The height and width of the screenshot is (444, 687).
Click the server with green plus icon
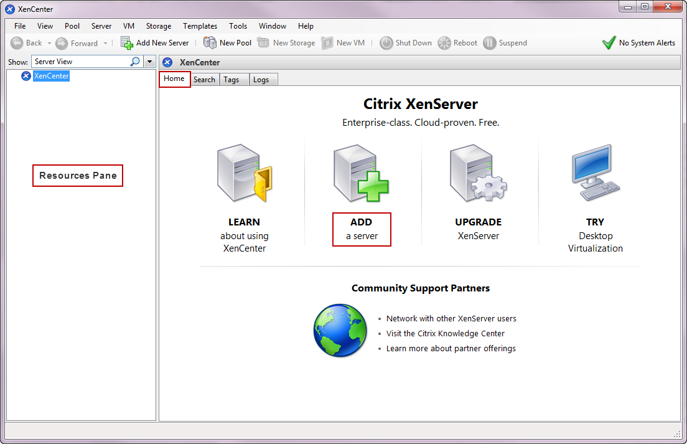(361, 173)
